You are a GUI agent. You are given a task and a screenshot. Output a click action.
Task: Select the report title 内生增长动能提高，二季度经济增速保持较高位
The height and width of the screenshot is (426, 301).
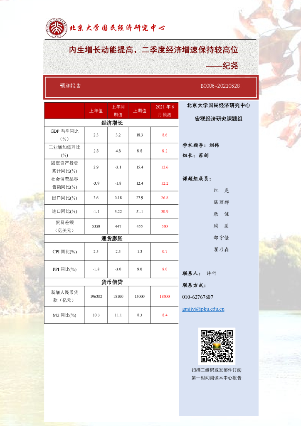pos(154,50)
